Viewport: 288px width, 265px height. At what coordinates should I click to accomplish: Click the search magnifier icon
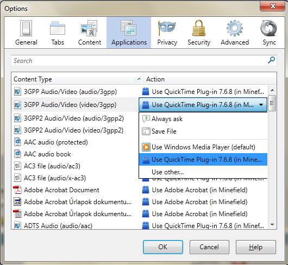(271, 60)
